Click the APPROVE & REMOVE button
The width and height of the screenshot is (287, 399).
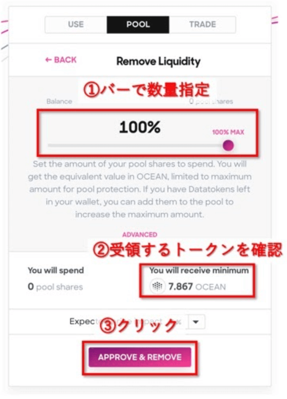[140, 357]
